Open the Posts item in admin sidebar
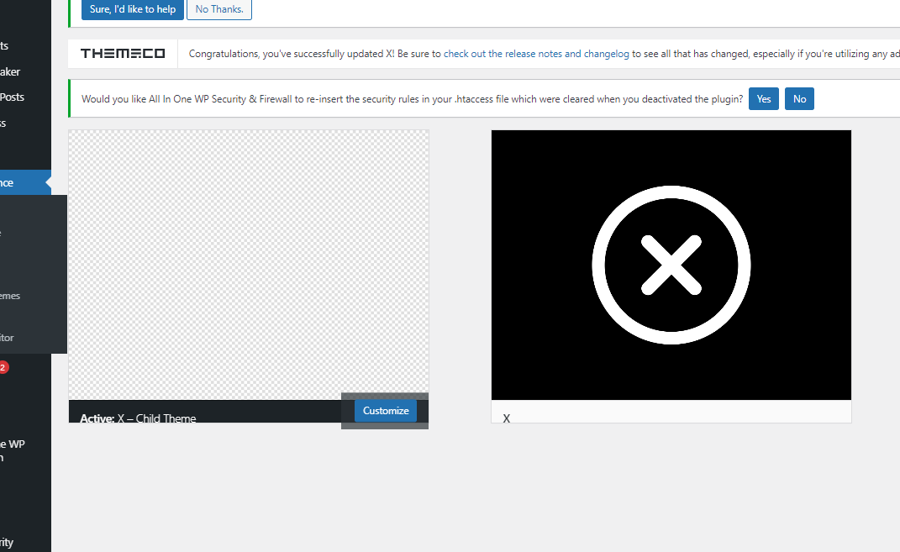Image resolution: width=900 pixels, height=552 pixels. [12, 97]
